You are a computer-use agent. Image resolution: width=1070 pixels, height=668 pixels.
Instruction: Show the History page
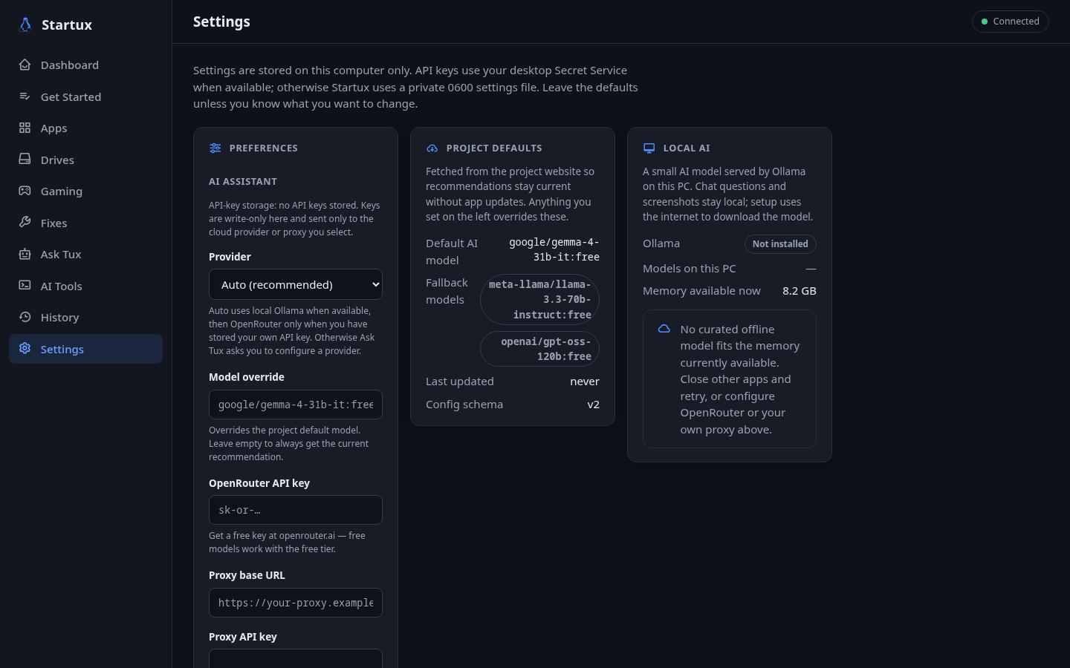pyautogui.click(x=85, y=317)
